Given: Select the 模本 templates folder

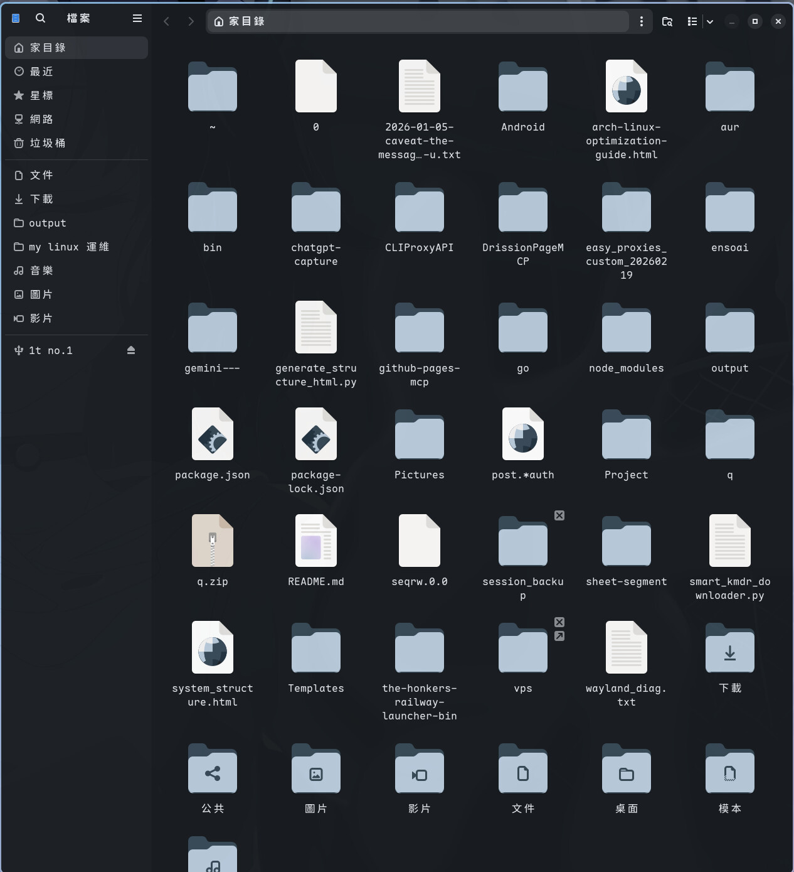Looking at the screenshot, I should (x=730, y=768).
